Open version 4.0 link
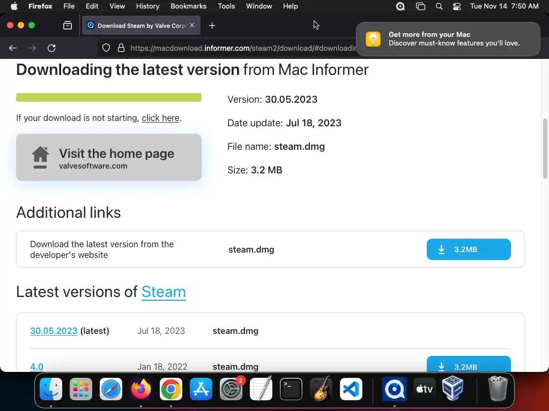549x411 pixels. [36, 367]
